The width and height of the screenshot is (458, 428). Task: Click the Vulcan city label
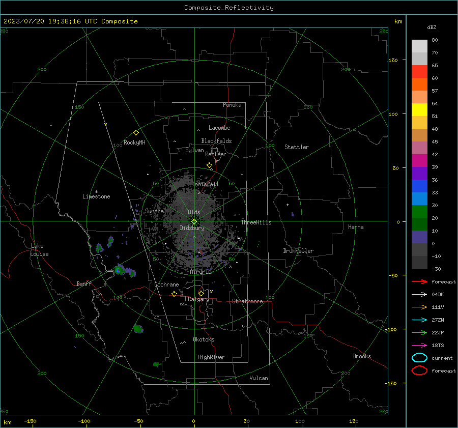[x=259, y=378]
